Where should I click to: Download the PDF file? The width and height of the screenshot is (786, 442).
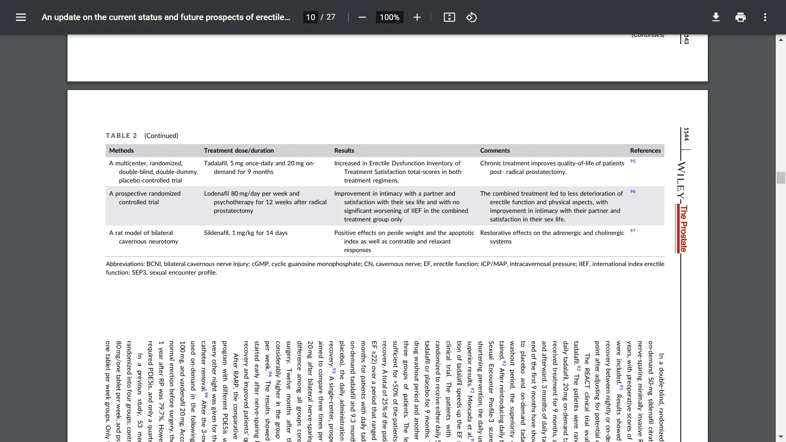(716, 17)
